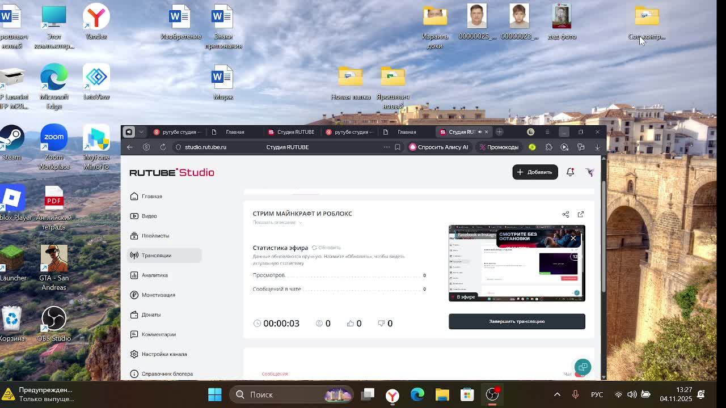
Task: Open Плейлисты in the Studio sidebar
Action: (x=164, y=236)
